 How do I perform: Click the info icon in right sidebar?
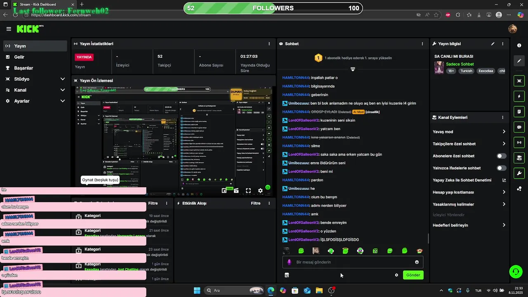pyautogui.click(x=519, y=45)
